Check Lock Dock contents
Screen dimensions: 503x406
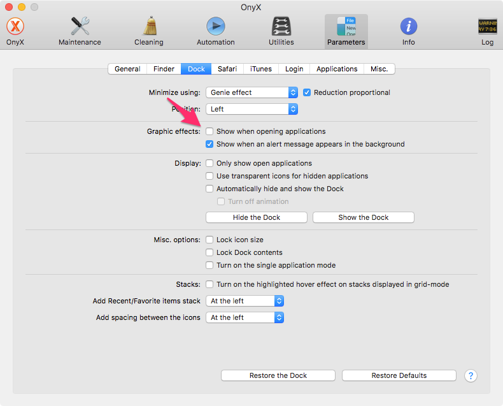click(x=209, y=252)
